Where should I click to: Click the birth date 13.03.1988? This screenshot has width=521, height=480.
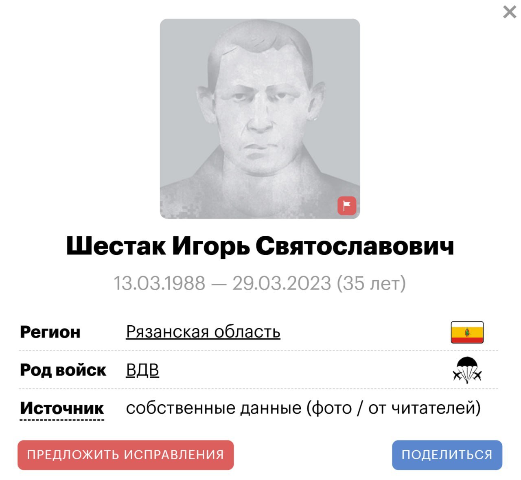(x=160, y=283)
